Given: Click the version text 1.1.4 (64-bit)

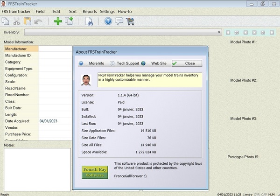Looking at the screenshot, I should pos(128,95).
